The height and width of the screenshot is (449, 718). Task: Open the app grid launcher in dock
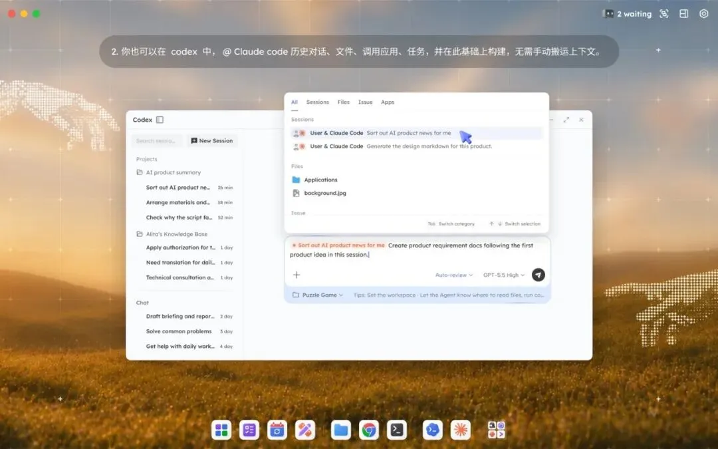[221, 430]
